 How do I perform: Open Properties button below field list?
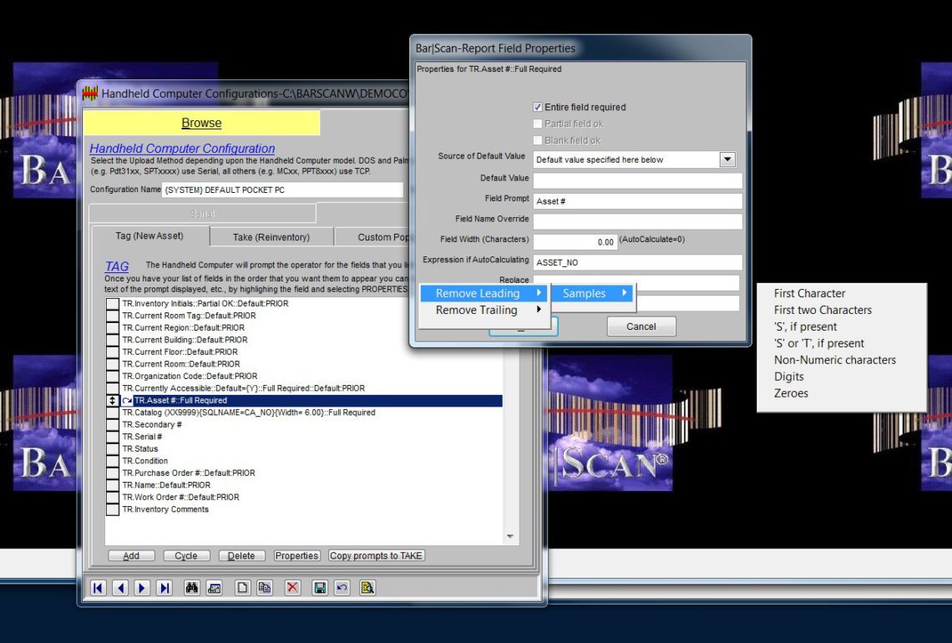[296, 555]
